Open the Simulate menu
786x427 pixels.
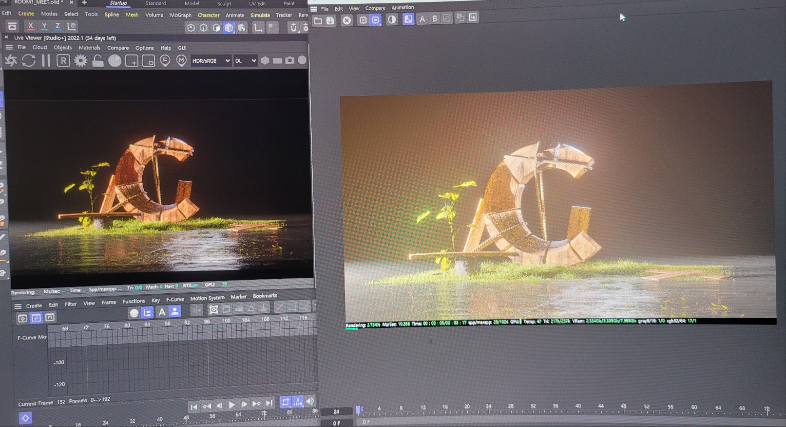tap(260, 15)
